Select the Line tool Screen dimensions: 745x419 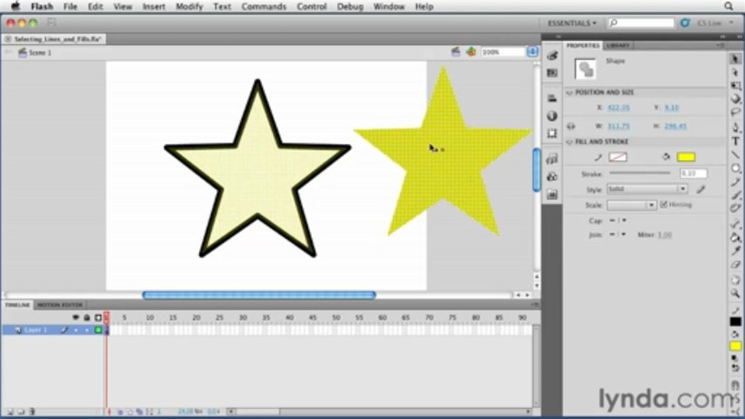(736, 155)
